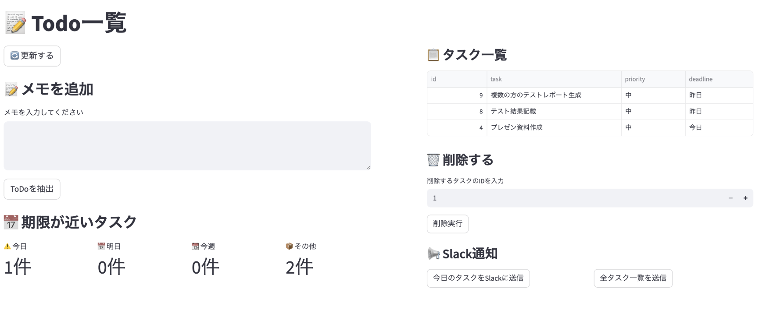Click the task column header

496,79
